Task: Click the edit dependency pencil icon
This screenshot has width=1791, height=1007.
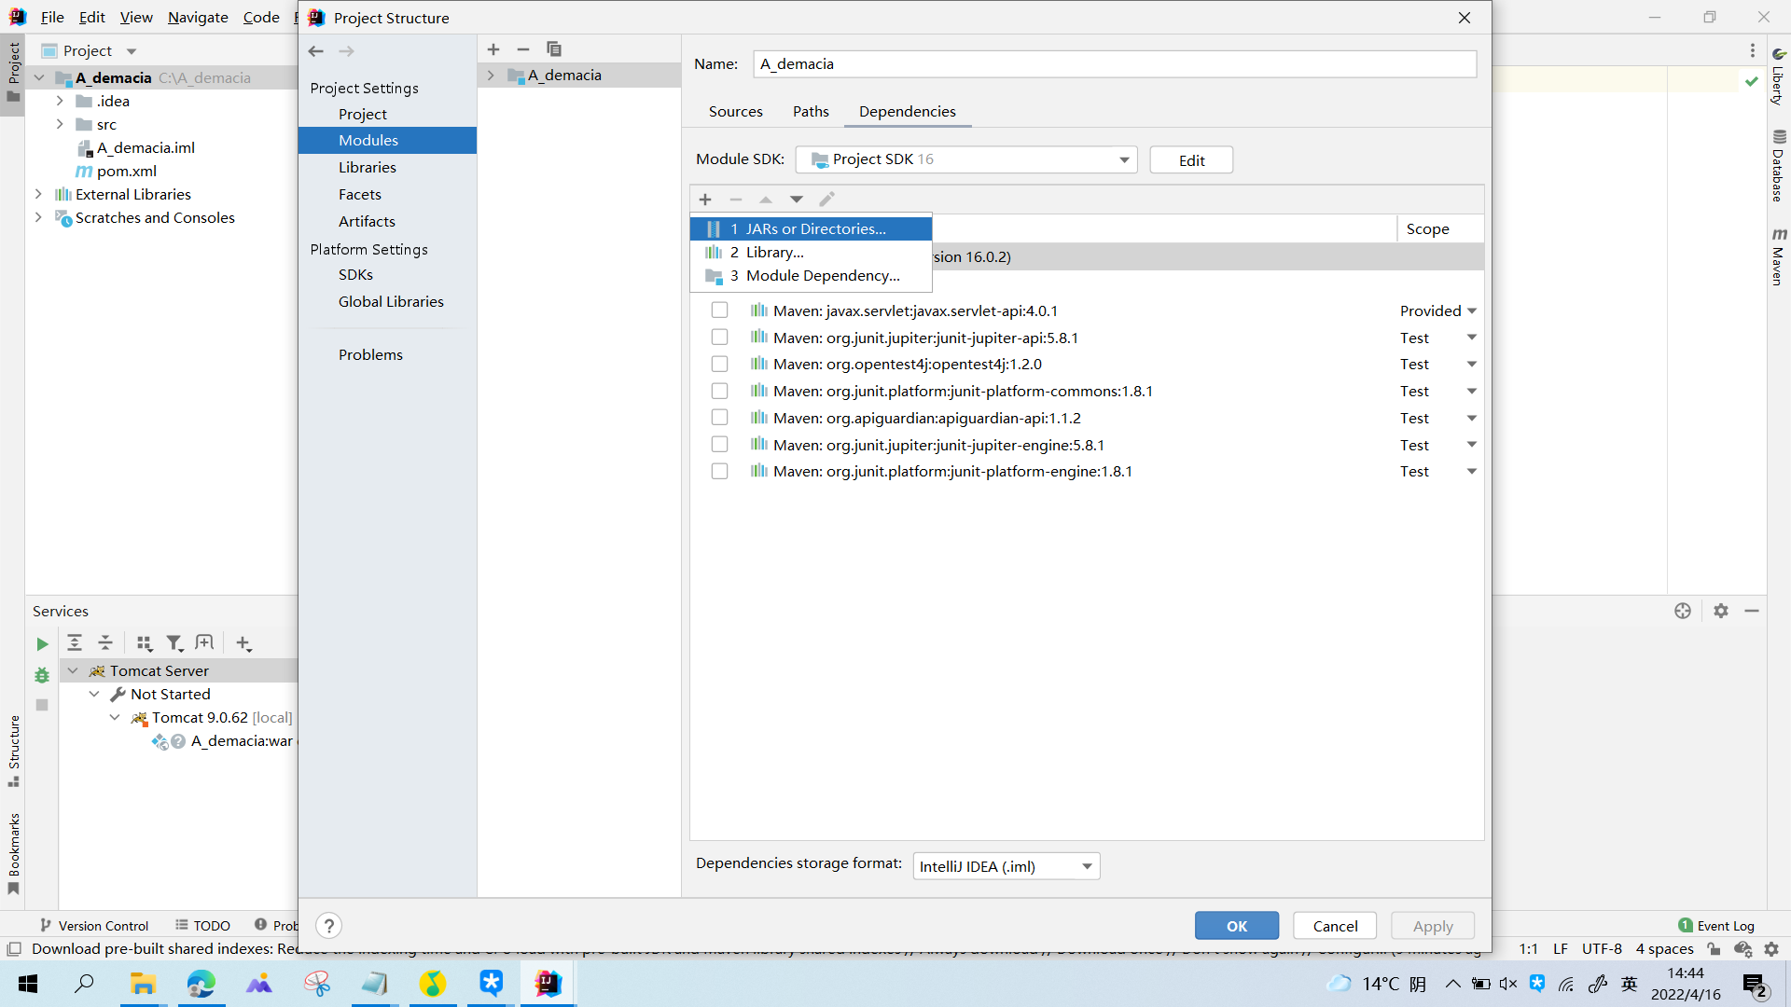Action: coord(826,200)
